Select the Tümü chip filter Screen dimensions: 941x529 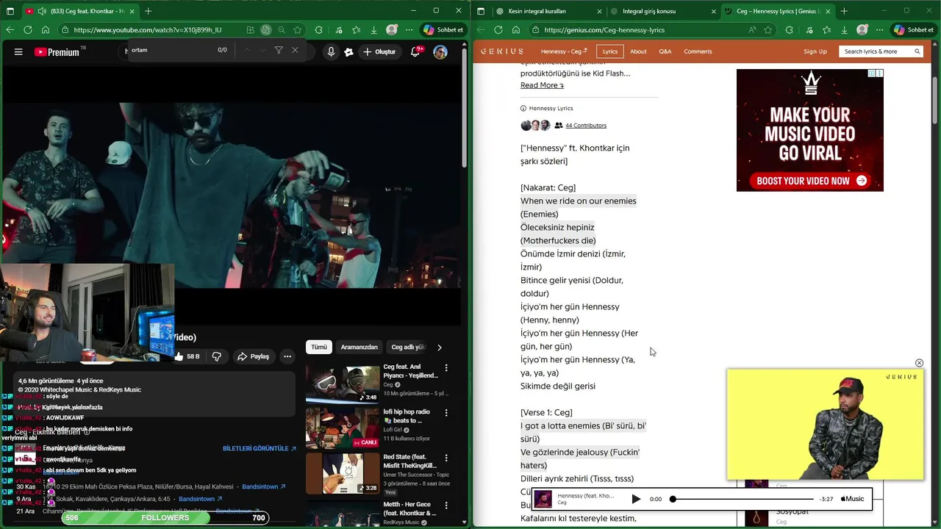[319, 347]
